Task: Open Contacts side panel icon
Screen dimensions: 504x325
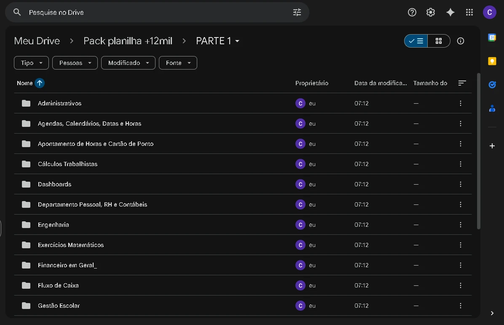Action: pos(492,108)
